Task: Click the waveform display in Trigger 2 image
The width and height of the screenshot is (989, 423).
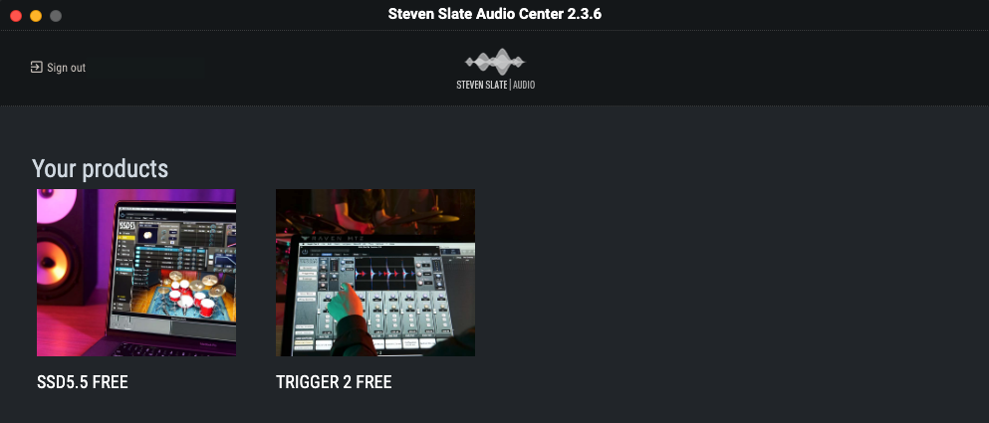Action: tap(386, 275)
